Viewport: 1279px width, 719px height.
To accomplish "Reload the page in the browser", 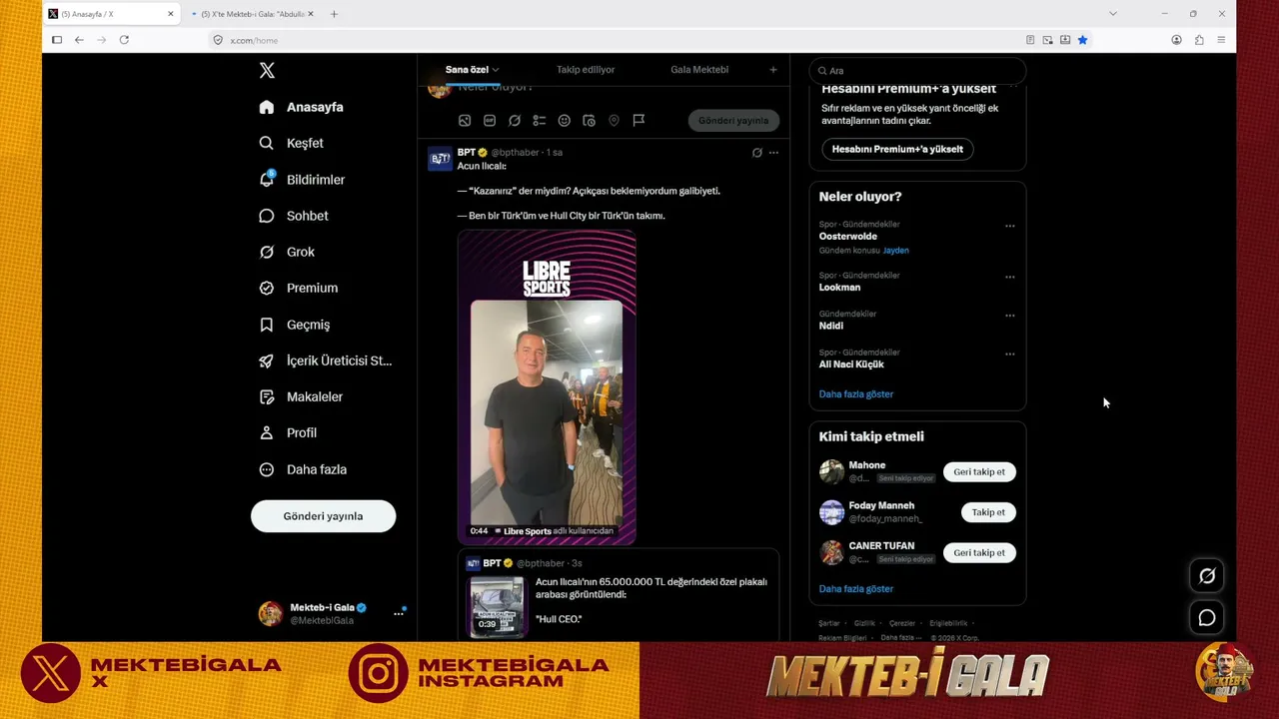I will coord(124,40).
